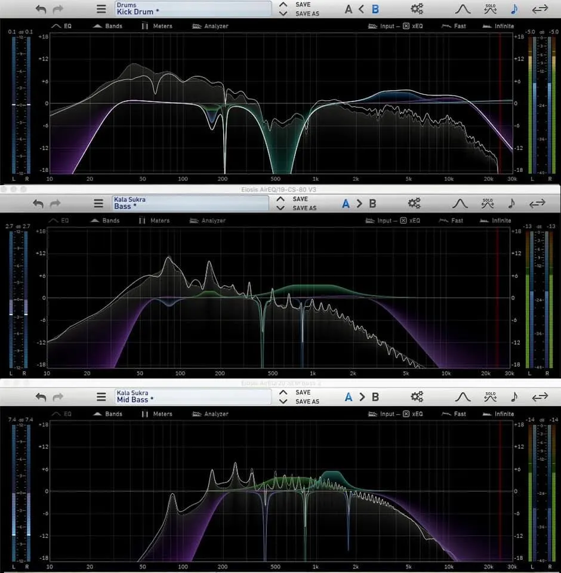
Task: Open settings gear in Mid Bass window
Action: click(417, 396)
